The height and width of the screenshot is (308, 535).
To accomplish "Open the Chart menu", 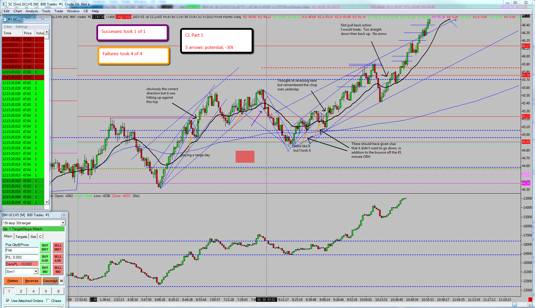I will coord(17,11).
